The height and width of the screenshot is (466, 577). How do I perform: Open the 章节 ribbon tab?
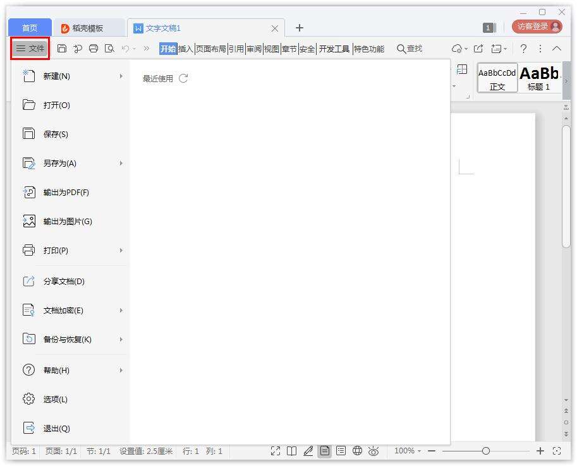pos(289,49)
